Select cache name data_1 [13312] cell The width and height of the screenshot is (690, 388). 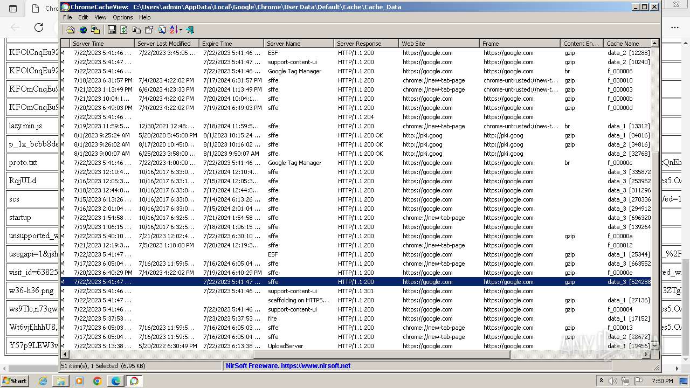629,126
